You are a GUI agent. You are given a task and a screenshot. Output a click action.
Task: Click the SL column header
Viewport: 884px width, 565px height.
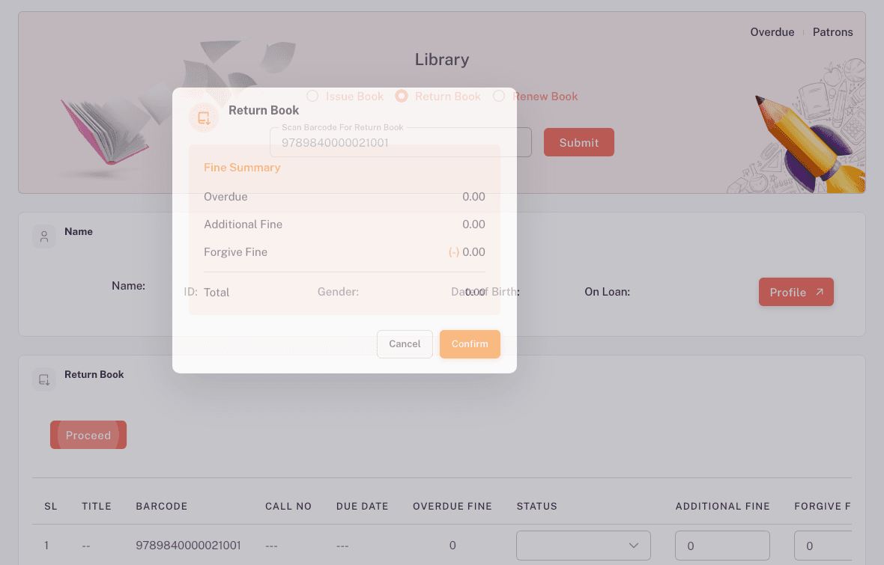pos(51,506)
